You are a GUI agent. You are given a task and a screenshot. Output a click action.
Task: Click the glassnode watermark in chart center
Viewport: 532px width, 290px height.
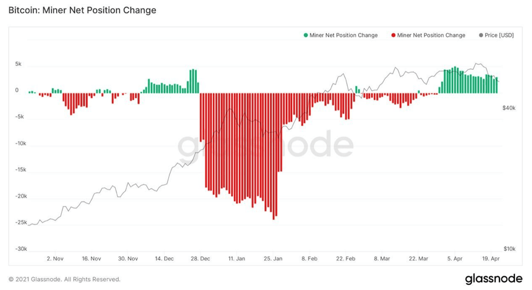coord(265,145)
